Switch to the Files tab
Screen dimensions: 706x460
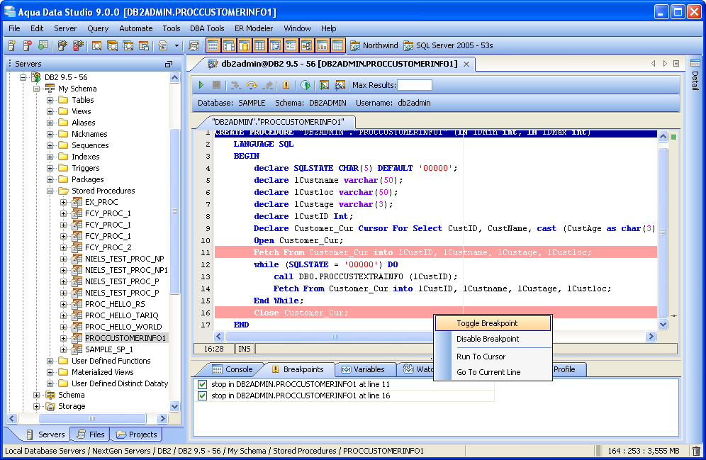[90, 434]
